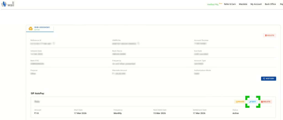Open Verified P&L page

point(213,4)
